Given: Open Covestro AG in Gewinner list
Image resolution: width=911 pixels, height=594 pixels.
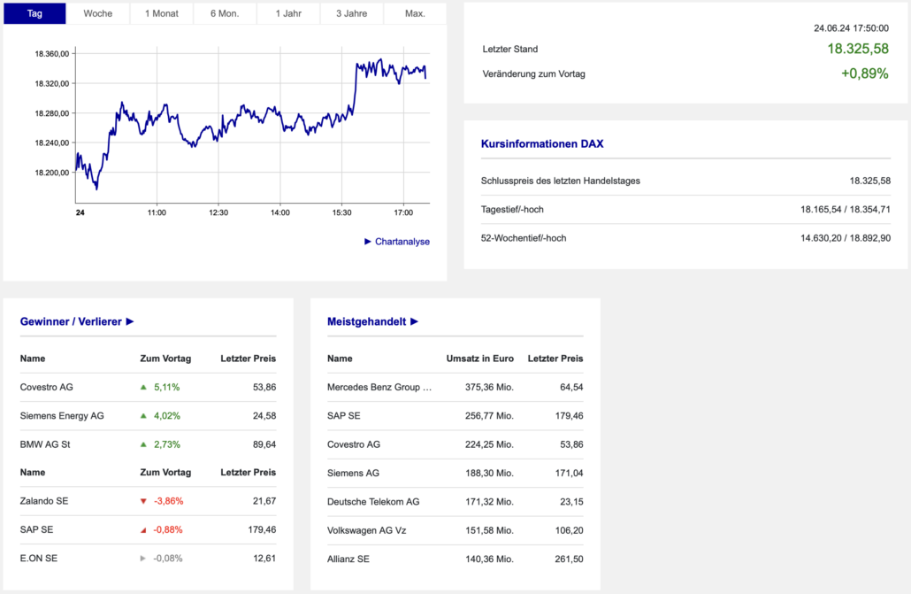Looking at the screenshot, I should (47, 387).
